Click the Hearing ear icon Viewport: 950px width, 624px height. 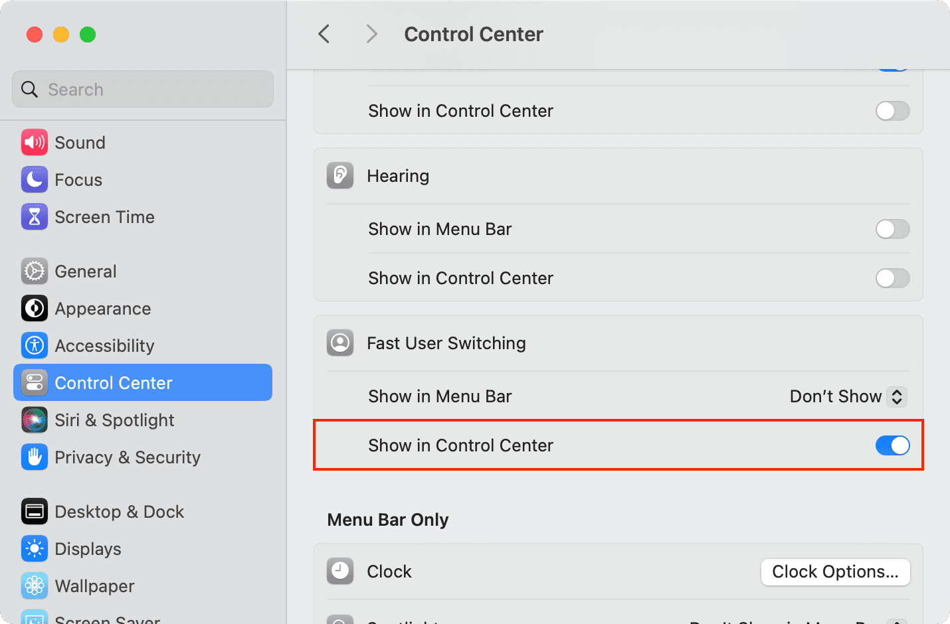(339, 175)
